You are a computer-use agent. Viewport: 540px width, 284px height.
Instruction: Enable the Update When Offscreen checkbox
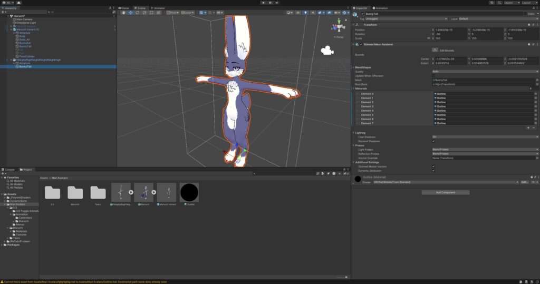433,75
